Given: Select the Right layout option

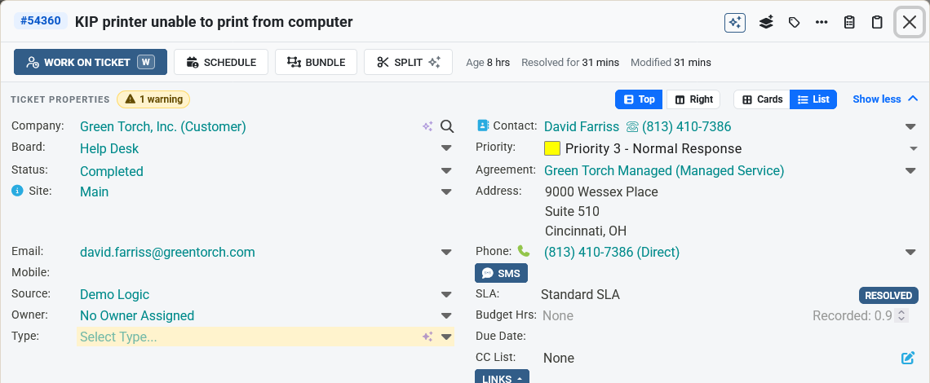Looking at the screenshot, I should (x=693, y=99).
